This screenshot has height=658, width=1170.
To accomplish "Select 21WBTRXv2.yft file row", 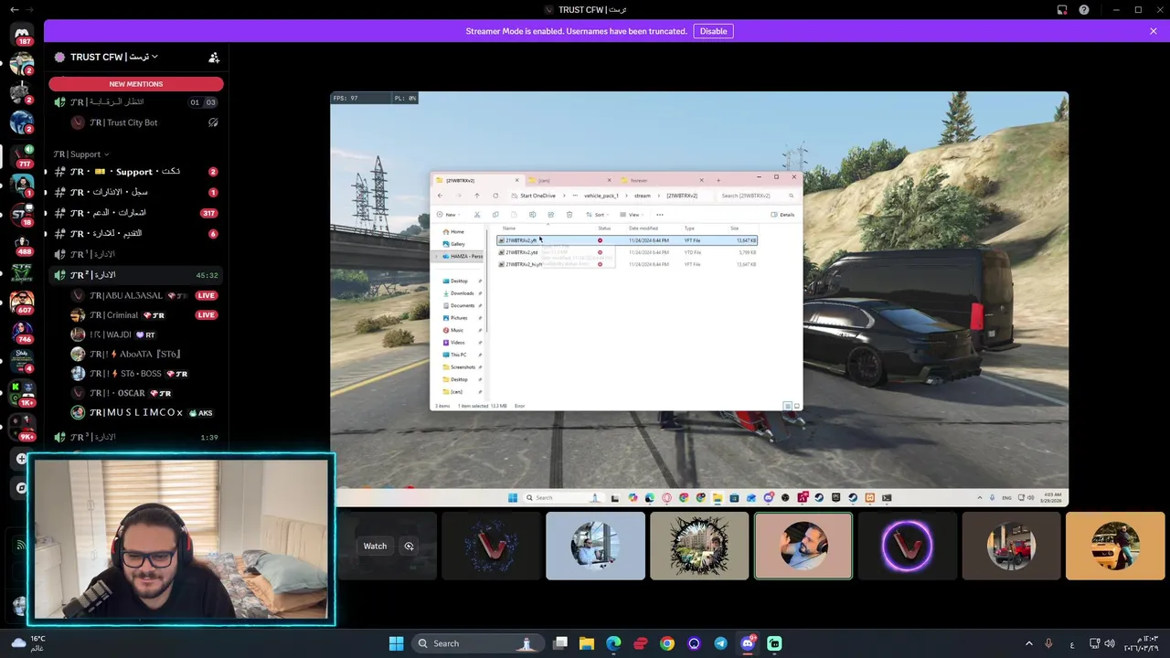I will pos(627,240).
